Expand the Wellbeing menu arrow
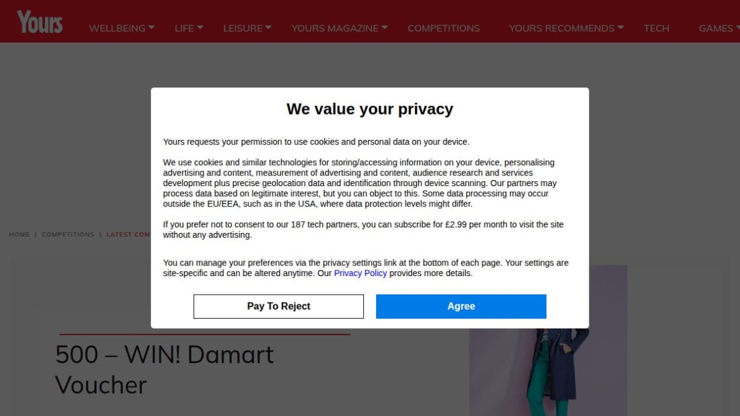This screenshot has width=740, height=416. pos(152,27)
